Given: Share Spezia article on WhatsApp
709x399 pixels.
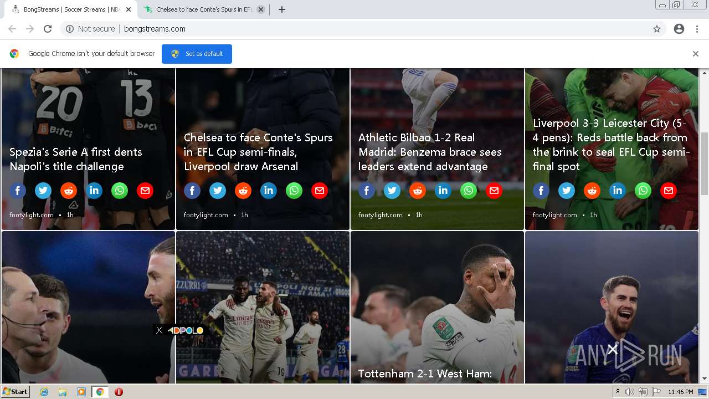Looking at the screenshot, I should 120,191.
